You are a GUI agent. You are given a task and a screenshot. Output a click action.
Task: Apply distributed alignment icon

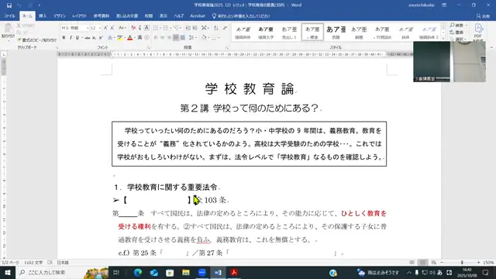[x=183, y=38]
